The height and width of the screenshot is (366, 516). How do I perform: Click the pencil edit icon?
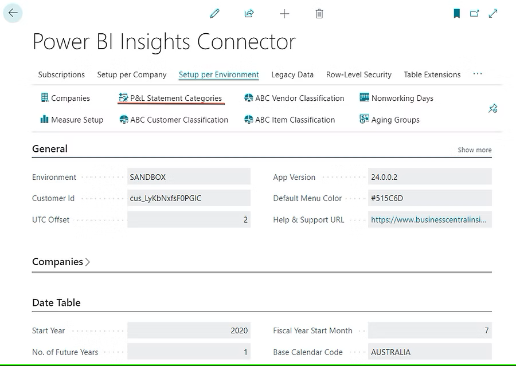[215, 14]
